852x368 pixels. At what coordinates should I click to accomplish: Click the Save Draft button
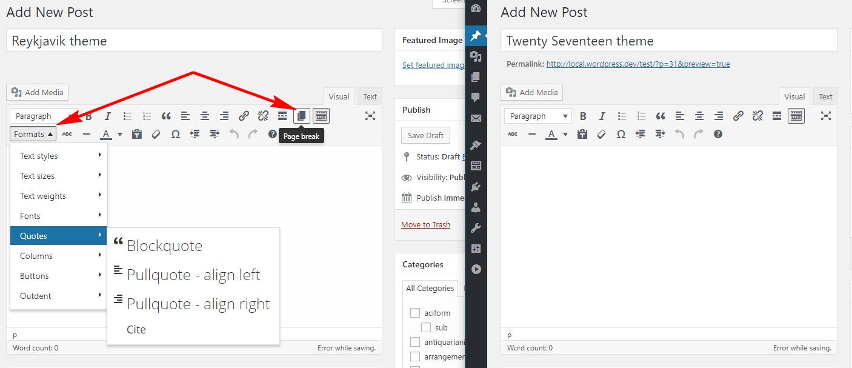pos(425,135)
